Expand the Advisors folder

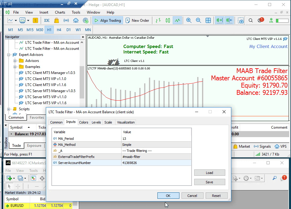coord(15,61)
